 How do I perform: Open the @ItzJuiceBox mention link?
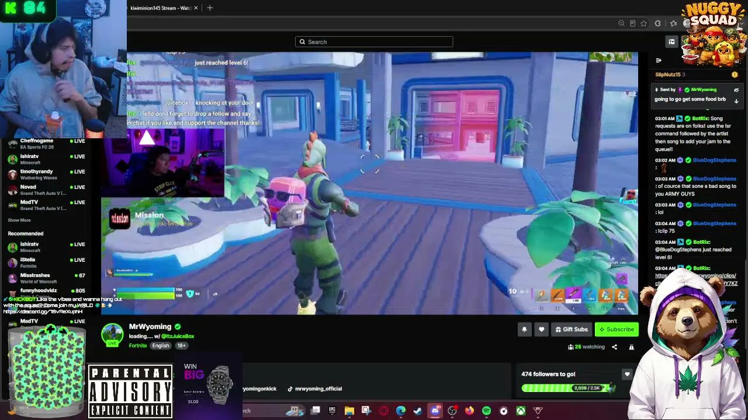(178, 337)
